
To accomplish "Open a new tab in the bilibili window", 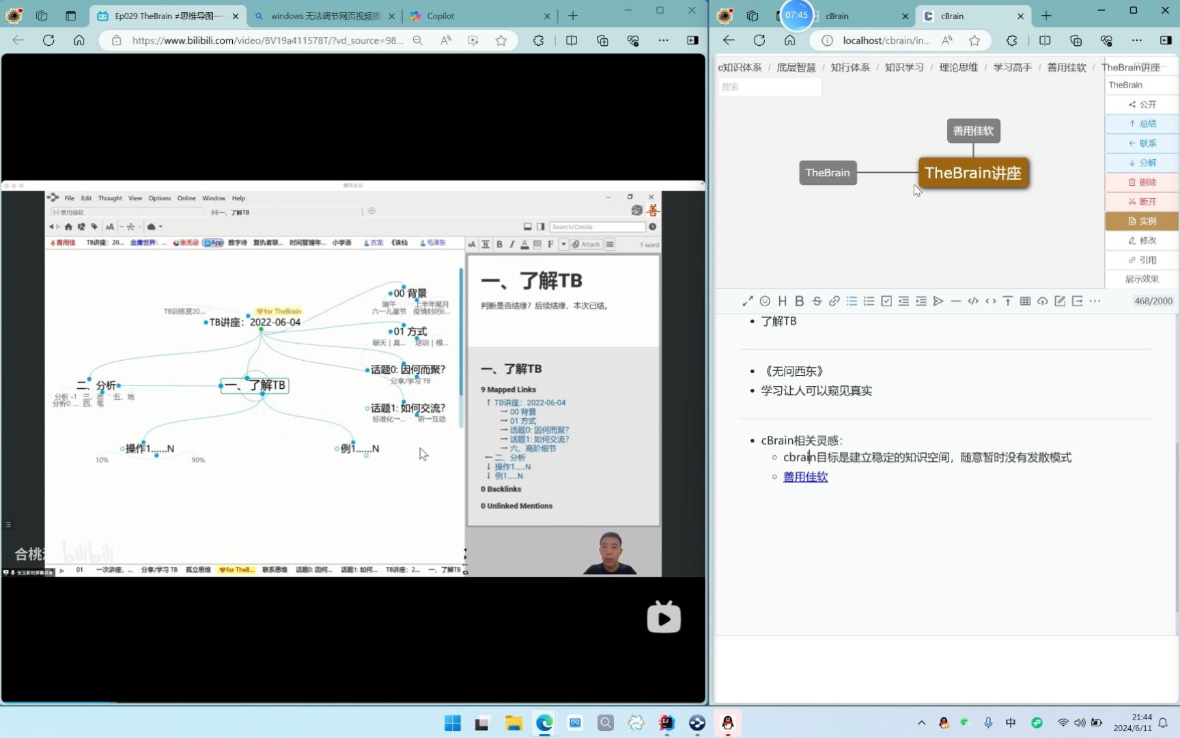I will (x=573, y=16).
